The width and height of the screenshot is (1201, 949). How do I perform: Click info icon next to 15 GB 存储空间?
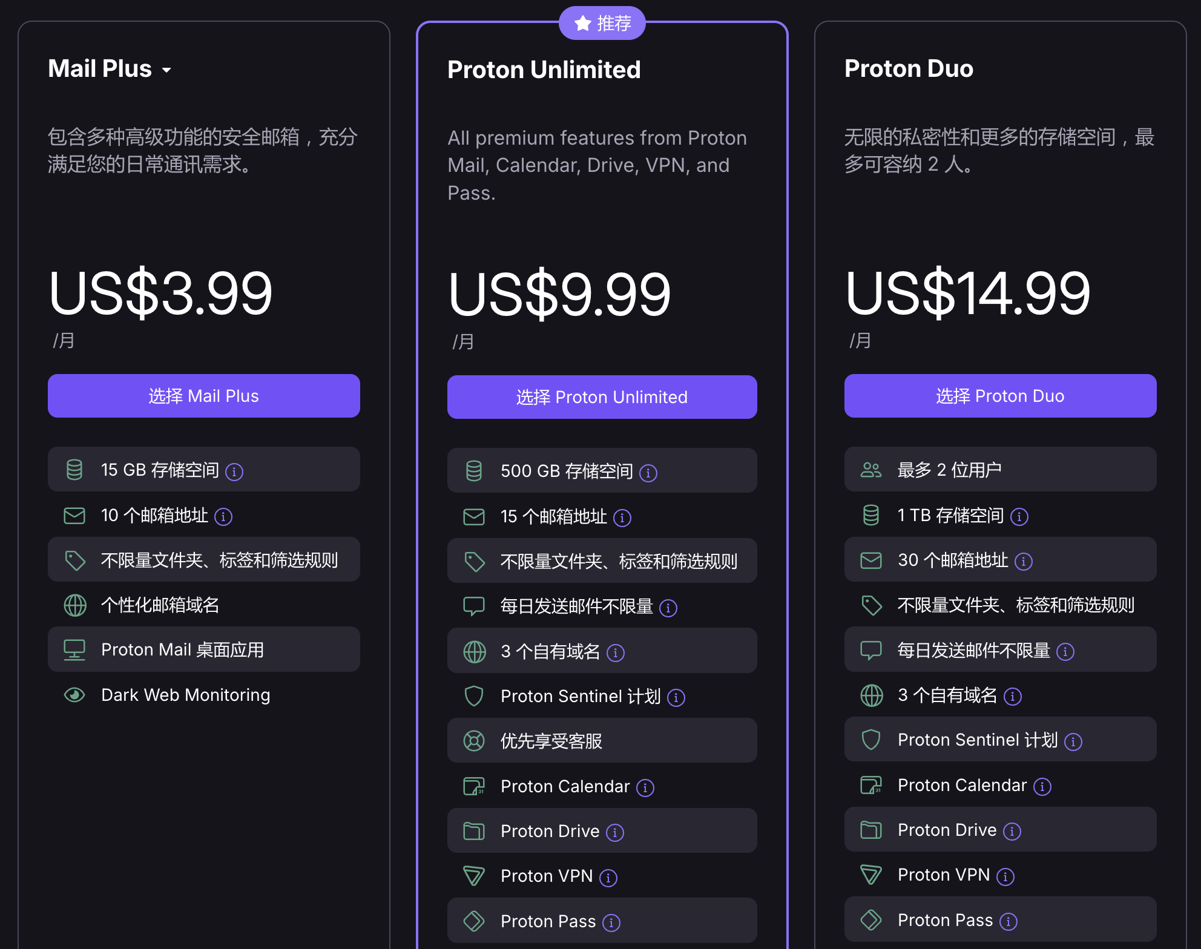click(x=234, y=471)
